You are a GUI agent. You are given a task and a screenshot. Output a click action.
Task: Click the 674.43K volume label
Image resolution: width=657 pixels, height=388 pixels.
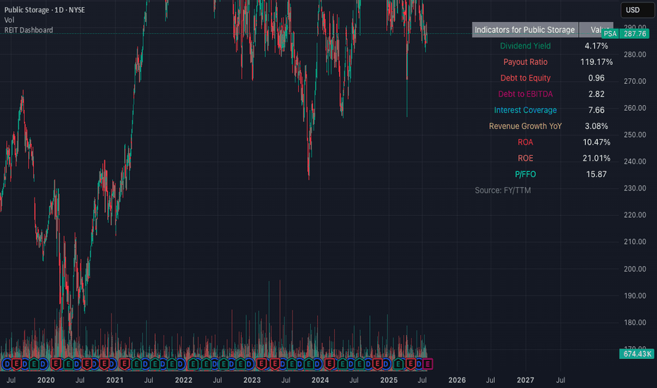pos(637,354)
